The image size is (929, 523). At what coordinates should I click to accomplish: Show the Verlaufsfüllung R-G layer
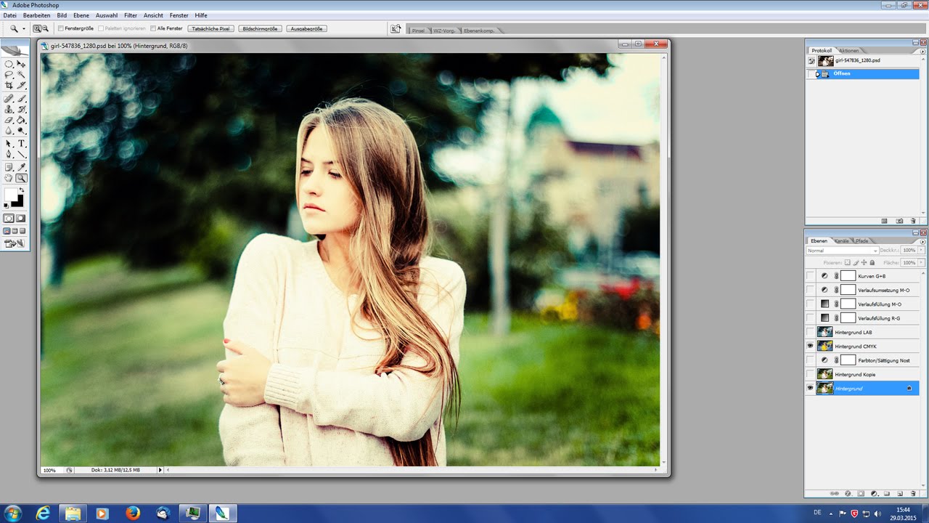(810, 318)
